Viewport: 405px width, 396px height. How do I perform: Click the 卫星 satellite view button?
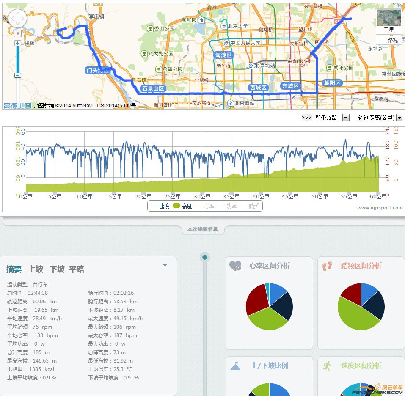tap(388, 30)
